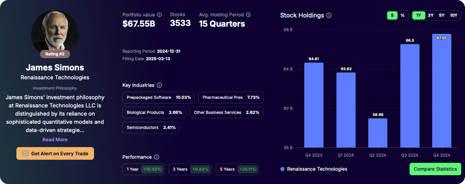Click the Renaissance Technologies legend label
Screen dimensions: 465x184
pyautogui.click(x=317, y=169)
